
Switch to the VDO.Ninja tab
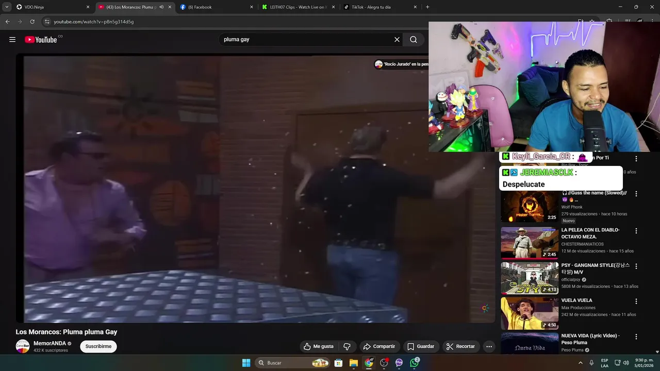pyautogui.click(x=53, y=7)
